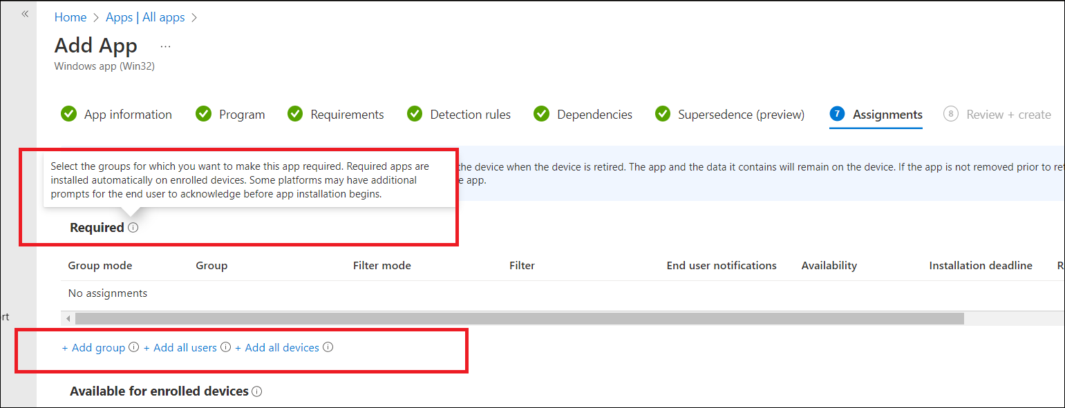Go to the Program tab
The width and height of the screenshot is (1065, 408).
tap(241, 115)
